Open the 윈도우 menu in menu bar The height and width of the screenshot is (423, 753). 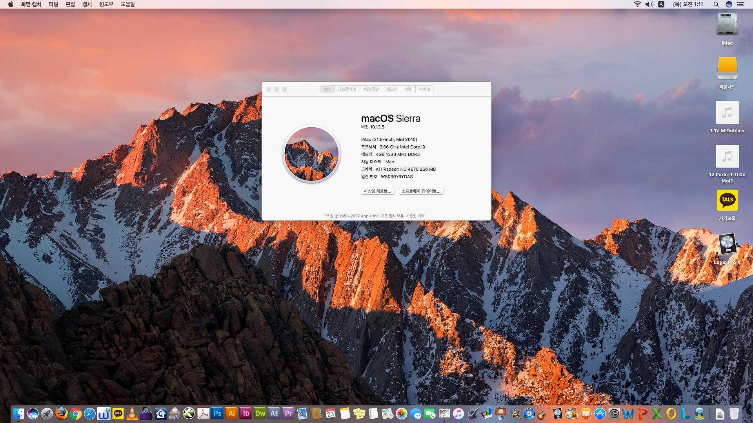pyautogui.click(x=106, y=4)
